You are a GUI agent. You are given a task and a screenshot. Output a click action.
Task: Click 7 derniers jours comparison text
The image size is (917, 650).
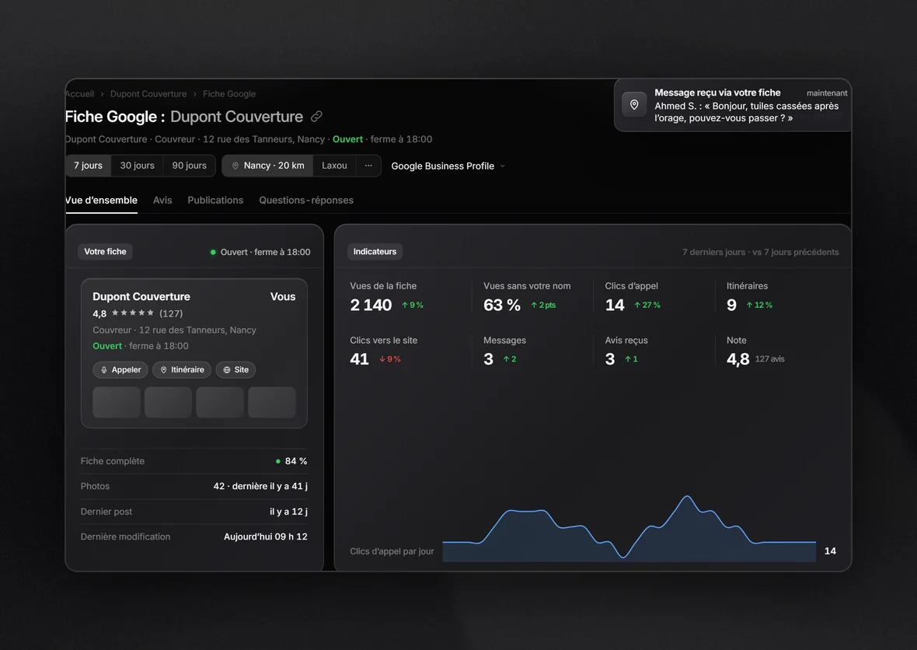(x=760, y=252)
